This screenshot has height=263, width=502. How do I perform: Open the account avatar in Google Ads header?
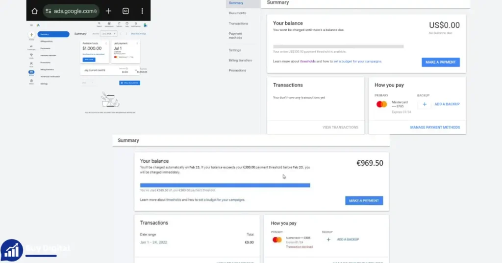point(145,25)
